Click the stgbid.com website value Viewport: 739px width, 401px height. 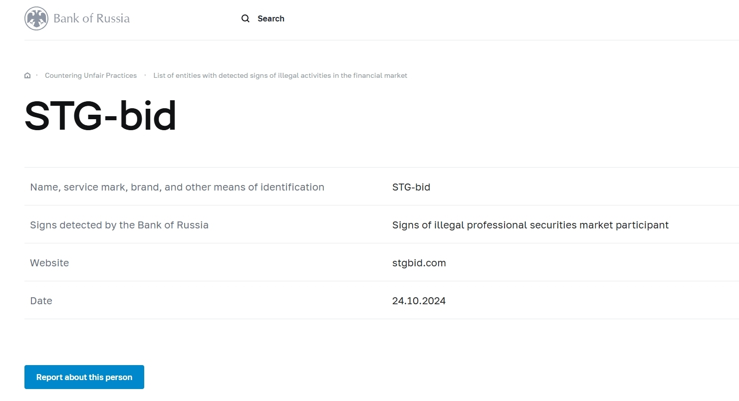point(419,263)
